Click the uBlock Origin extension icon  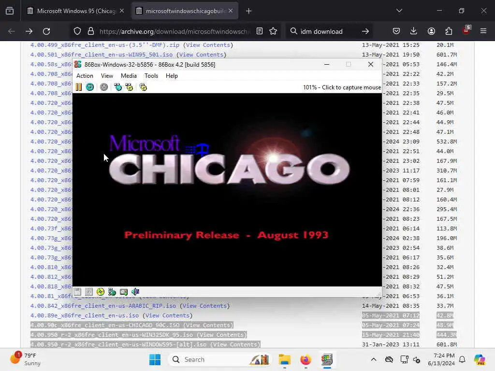click(466, 30)
